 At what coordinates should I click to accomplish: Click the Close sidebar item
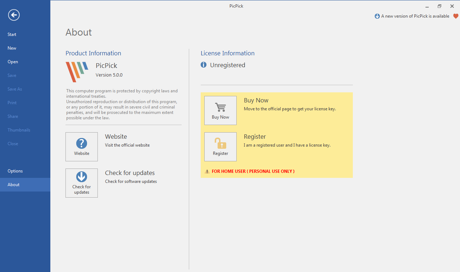click(25, 144)
